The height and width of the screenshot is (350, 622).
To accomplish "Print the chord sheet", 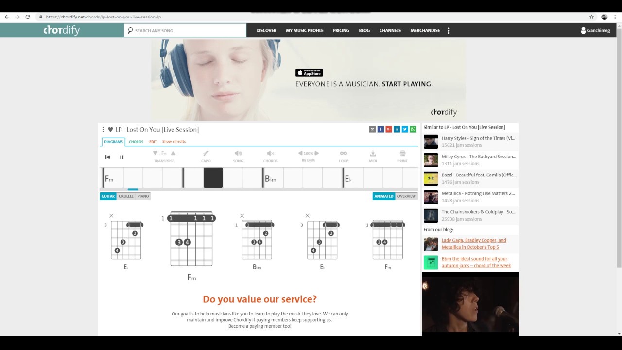I will (x=402, y=156).
